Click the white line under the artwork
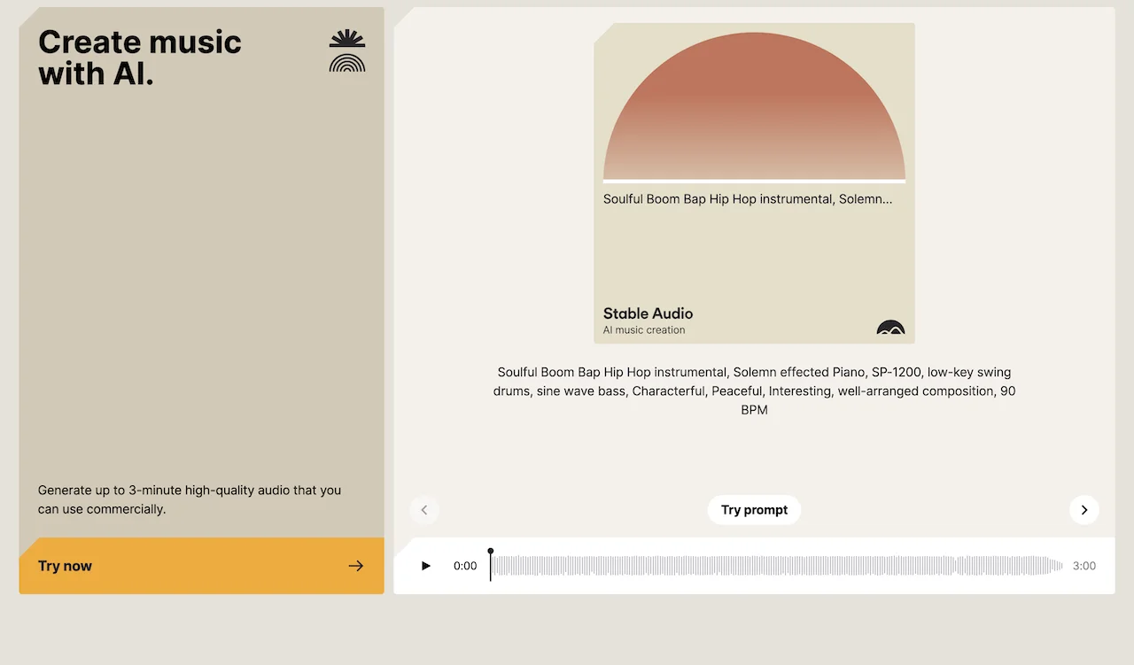 point(754,181)
